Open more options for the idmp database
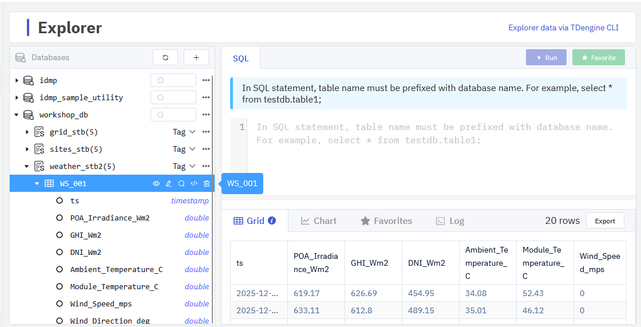The image size is (641, 327). [206, 81]
